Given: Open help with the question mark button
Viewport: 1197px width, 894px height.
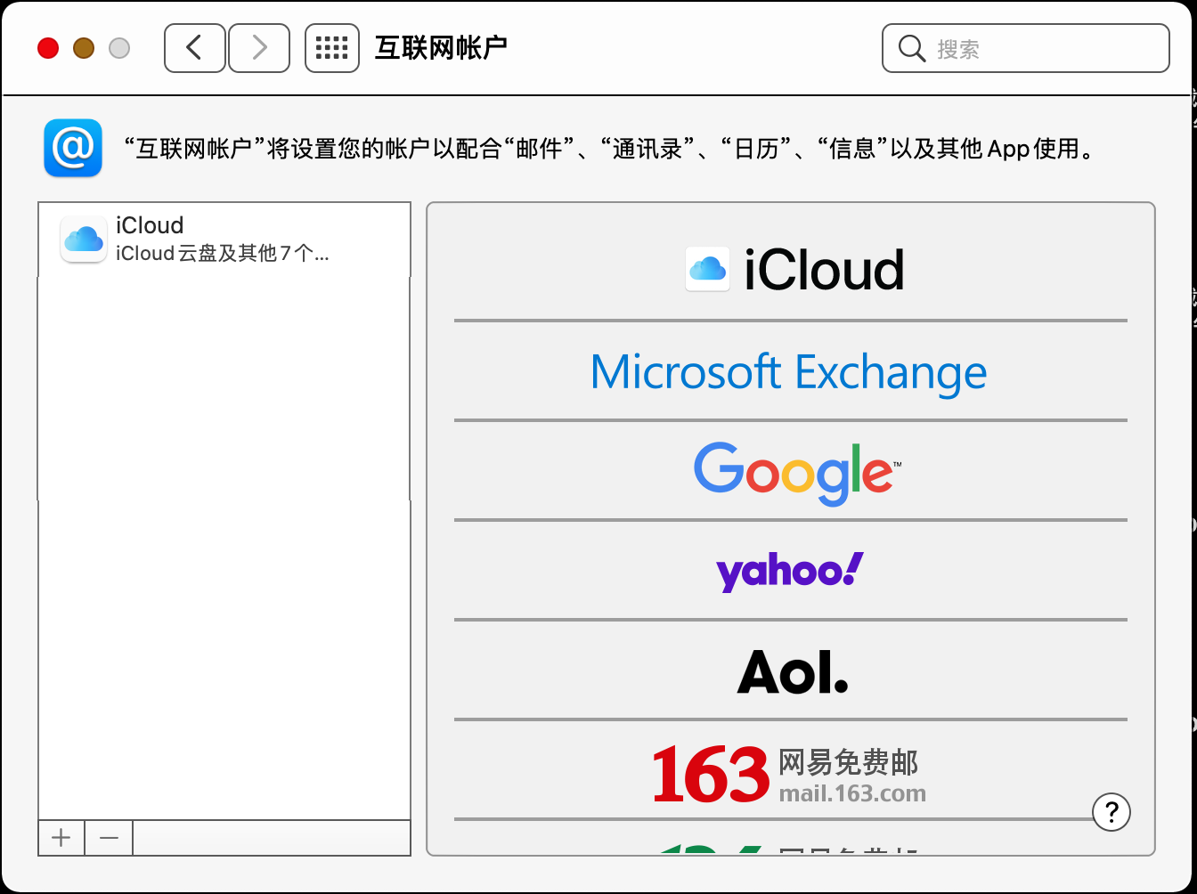Looking at the screenshot, I should [1111, 811].
